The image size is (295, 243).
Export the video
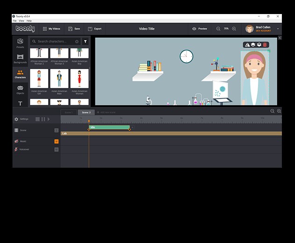(94, 29)
